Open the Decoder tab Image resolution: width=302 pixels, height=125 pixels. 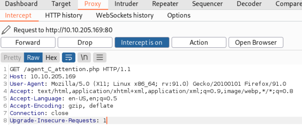(x=249, y=4)
